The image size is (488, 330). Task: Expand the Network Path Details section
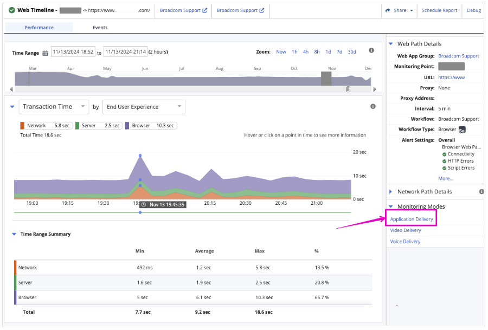click(424, 191)
